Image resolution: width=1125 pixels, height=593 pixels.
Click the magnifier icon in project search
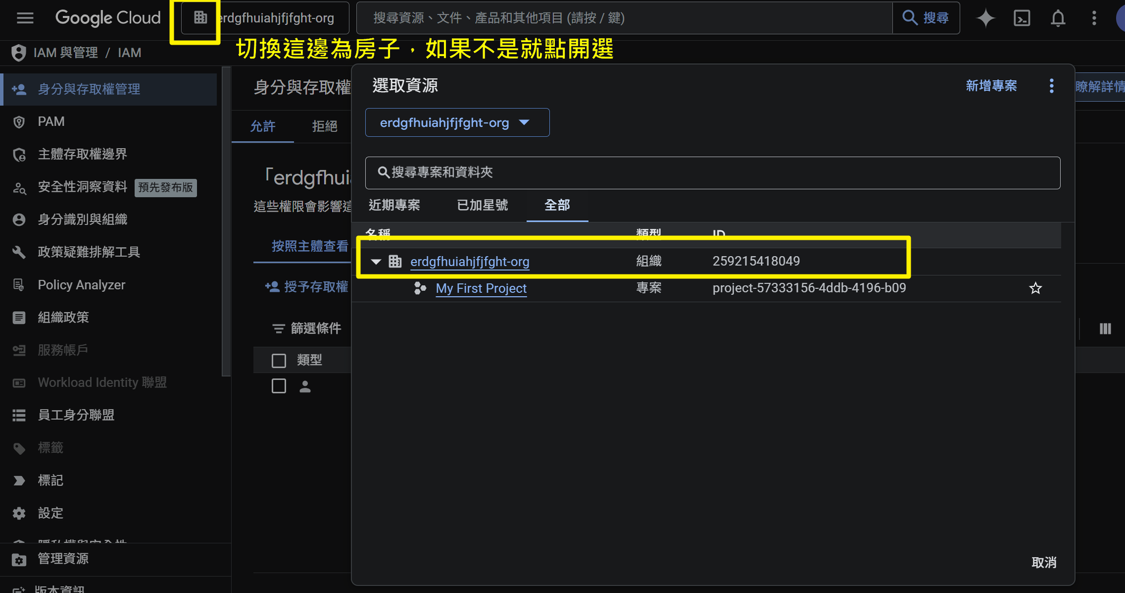pos(383,173)
